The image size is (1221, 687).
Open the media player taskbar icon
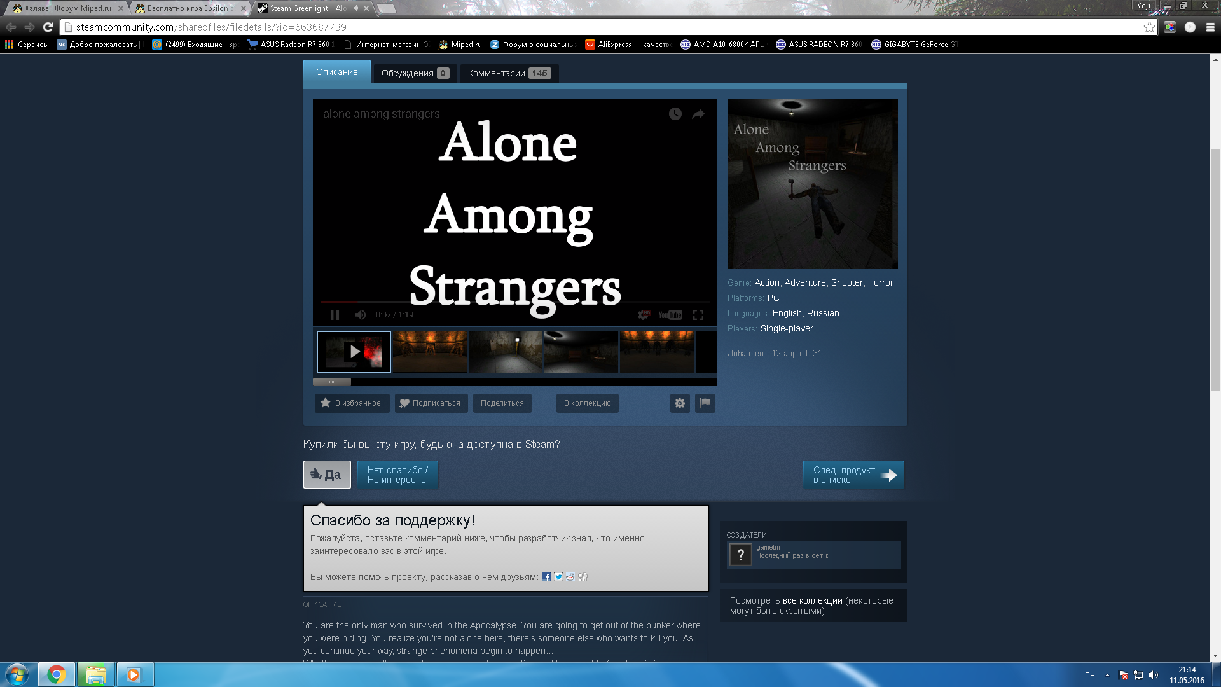coord(135,674)
